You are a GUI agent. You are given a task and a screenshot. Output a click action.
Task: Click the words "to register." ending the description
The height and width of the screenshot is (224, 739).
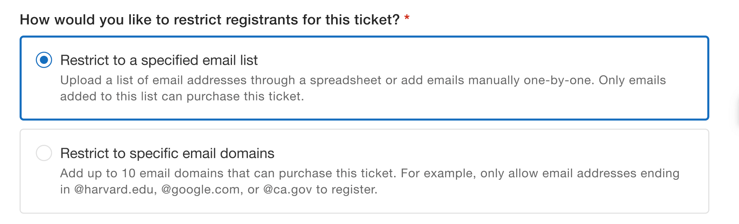(347, 189)
